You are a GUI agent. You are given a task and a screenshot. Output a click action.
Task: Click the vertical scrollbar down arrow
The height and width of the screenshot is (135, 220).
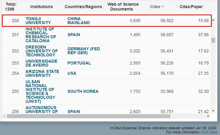213,111
